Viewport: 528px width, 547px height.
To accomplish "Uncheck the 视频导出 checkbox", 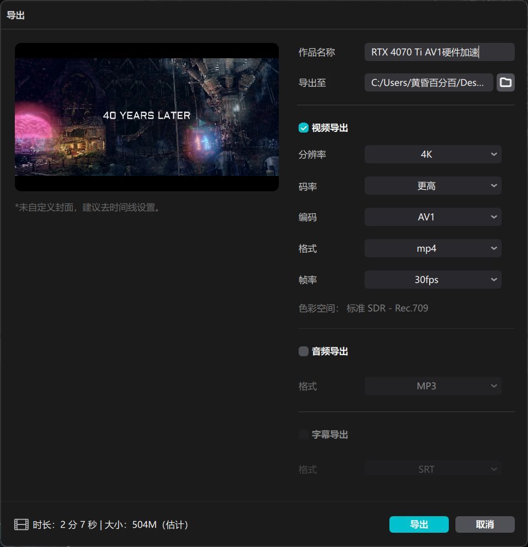I will [303, 128].
